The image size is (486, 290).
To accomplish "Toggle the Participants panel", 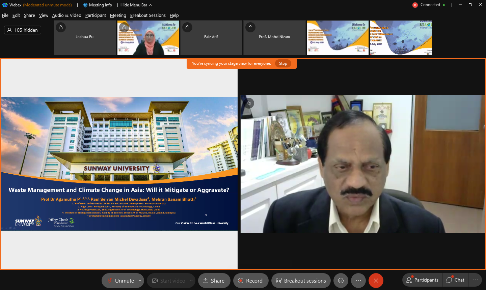I will (422, 280).
